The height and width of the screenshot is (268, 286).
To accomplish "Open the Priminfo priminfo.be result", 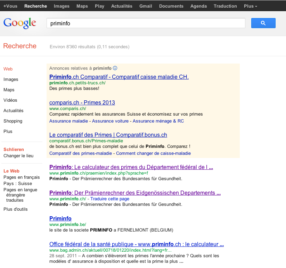I will pyautogui.click(x=60, y=218).
